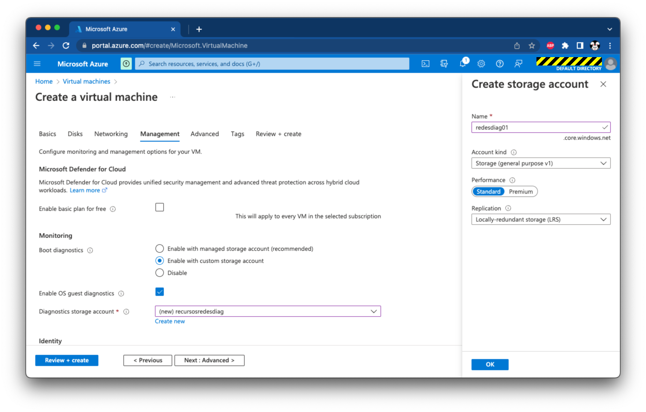
Task: Expand the Replication dropdown
Action: point(541,220)
